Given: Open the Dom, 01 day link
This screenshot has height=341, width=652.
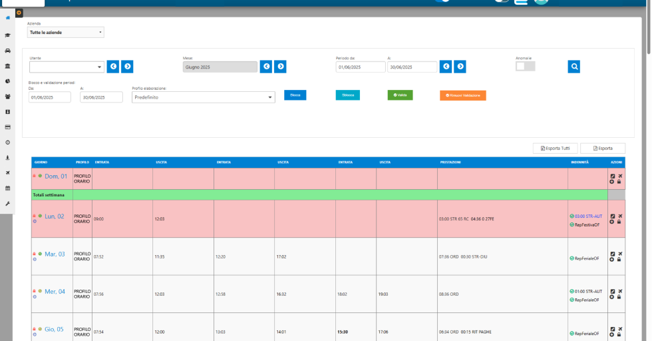Looking at the screenshot, I should tap(56, 176).
